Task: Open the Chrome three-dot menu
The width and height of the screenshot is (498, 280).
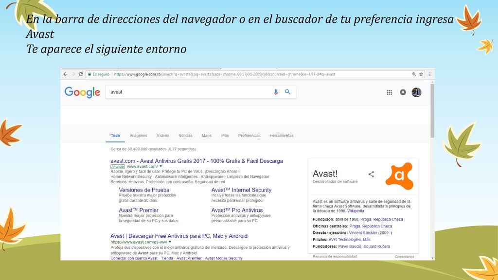Action: [x=430, y=74]
